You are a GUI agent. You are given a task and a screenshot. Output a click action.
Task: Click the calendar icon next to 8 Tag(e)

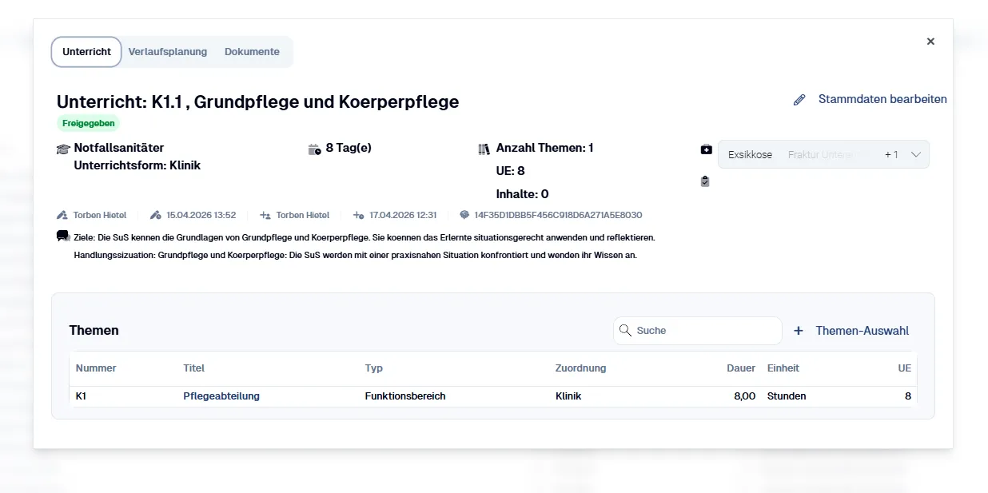pos(314,149)
